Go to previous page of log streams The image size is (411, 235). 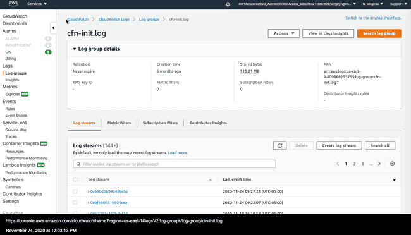tap(338, 164)
